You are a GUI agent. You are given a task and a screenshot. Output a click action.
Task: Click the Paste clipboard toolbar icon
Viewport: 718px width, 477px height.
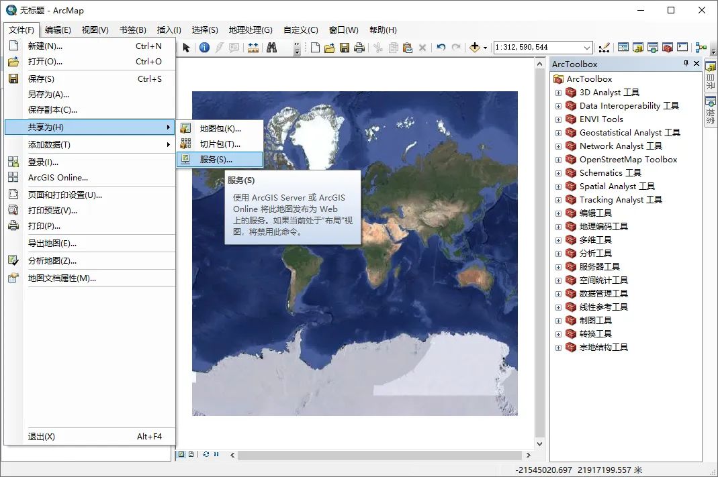coord(408,48)
